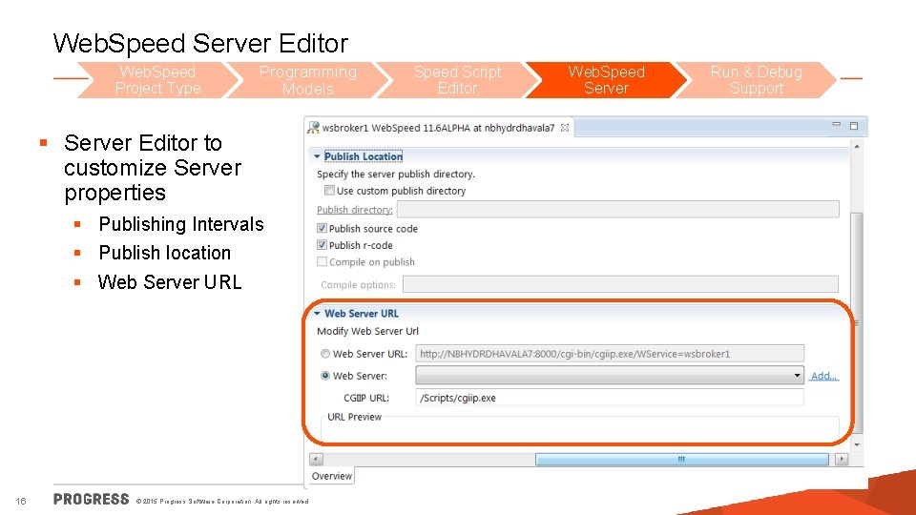This screenshot has width=916, height=515.
Task: Toggle the Compile on publish checkbox
Action: [x=322, y=261]
